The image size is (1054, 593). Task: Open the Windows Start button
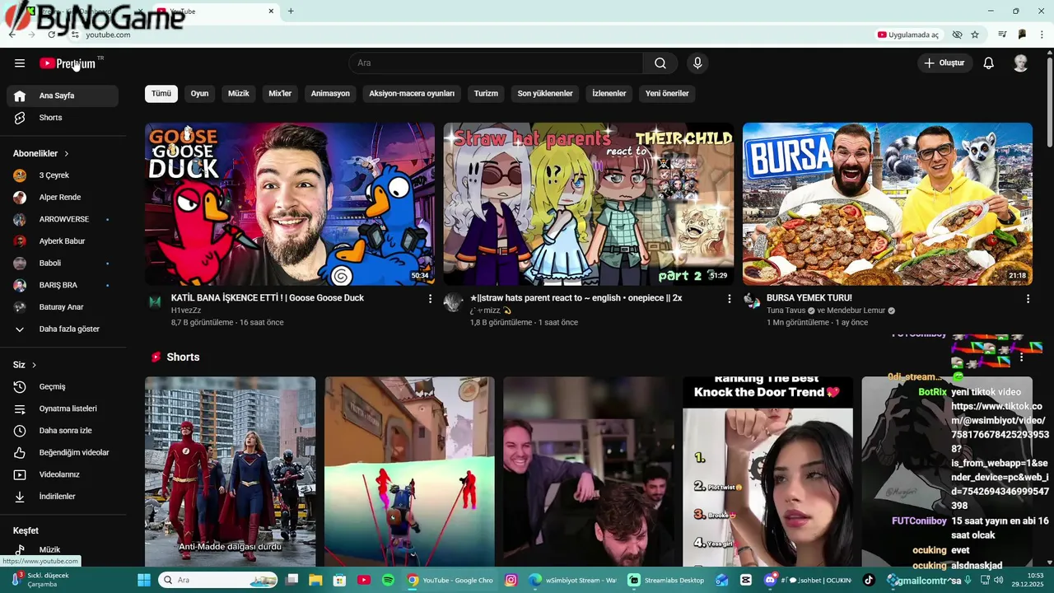coord(144,580)
